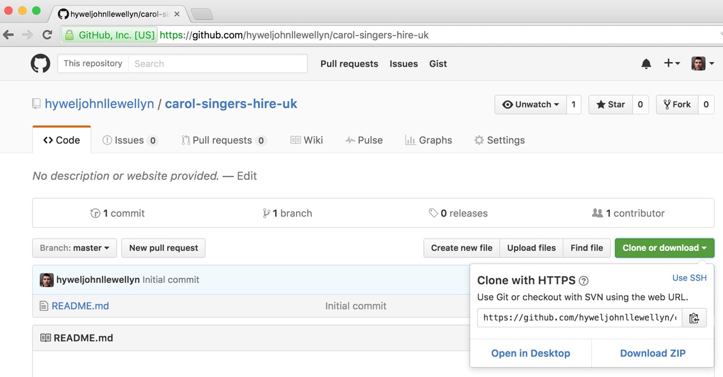Viewport: 723px width, 377px height.
Task: Click Gist in top navigation
Action: 438,64
